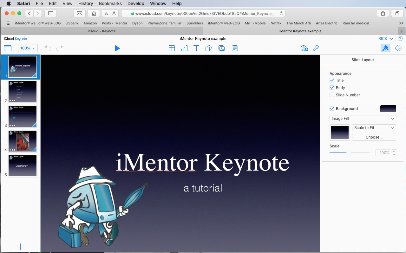Open the Netflix bookmark

276,23
